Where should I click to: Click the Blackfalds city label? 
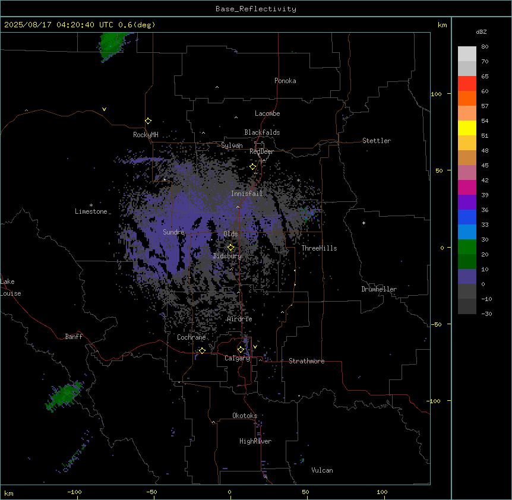tap(262, 132)
